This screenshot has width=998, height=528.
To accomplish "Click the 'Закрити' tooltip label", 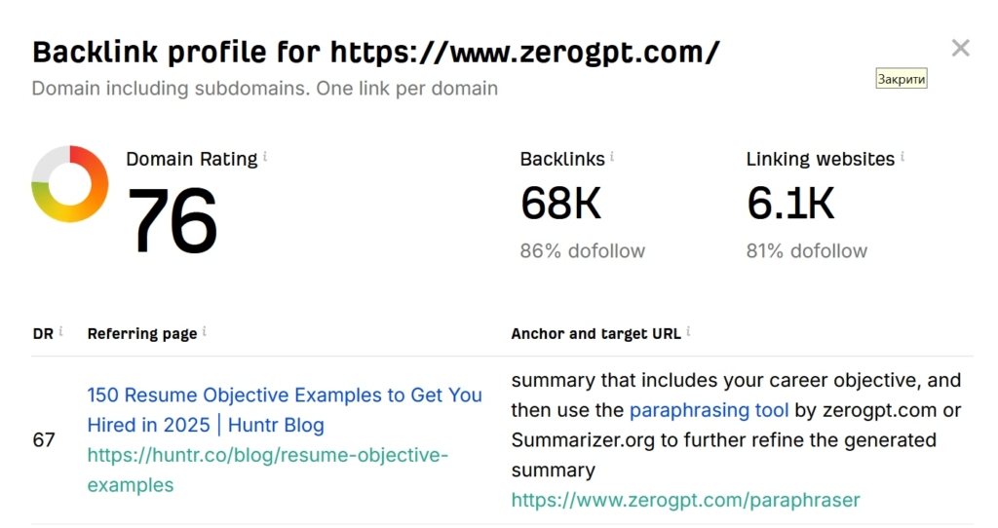I will (901, 79).
